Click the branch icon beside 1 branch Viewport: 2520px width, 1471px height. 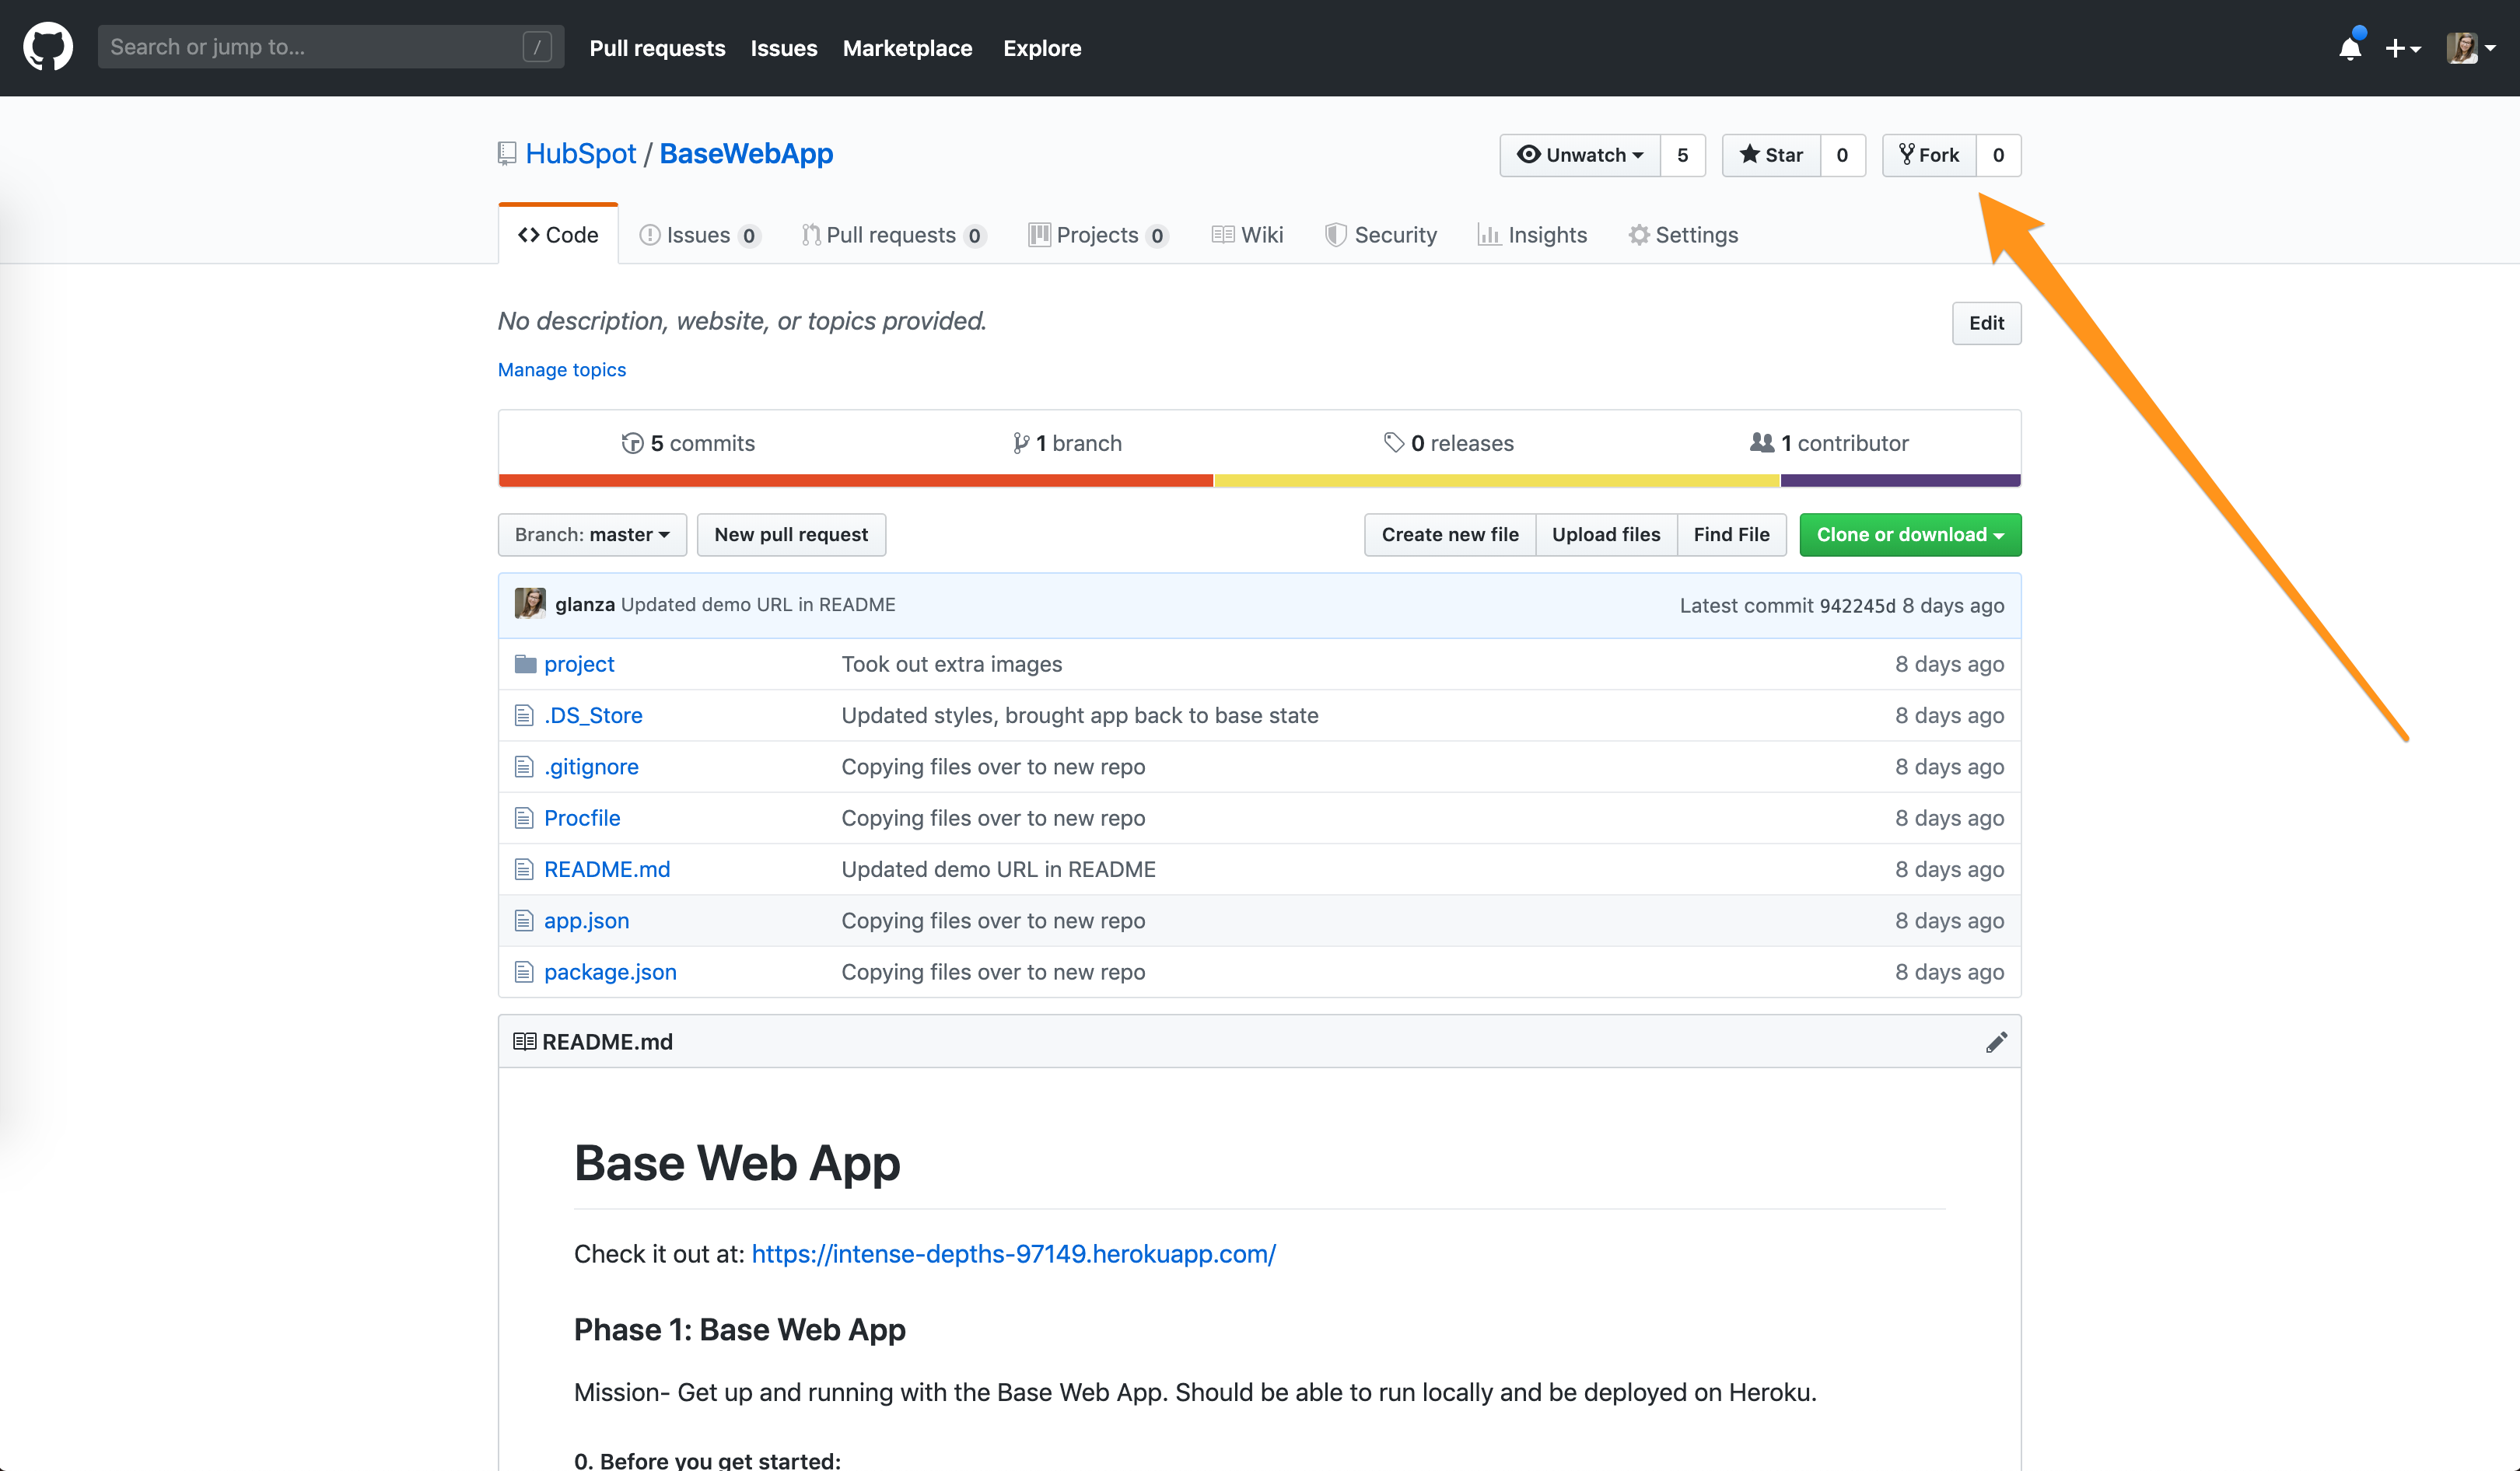[1020, 442]
